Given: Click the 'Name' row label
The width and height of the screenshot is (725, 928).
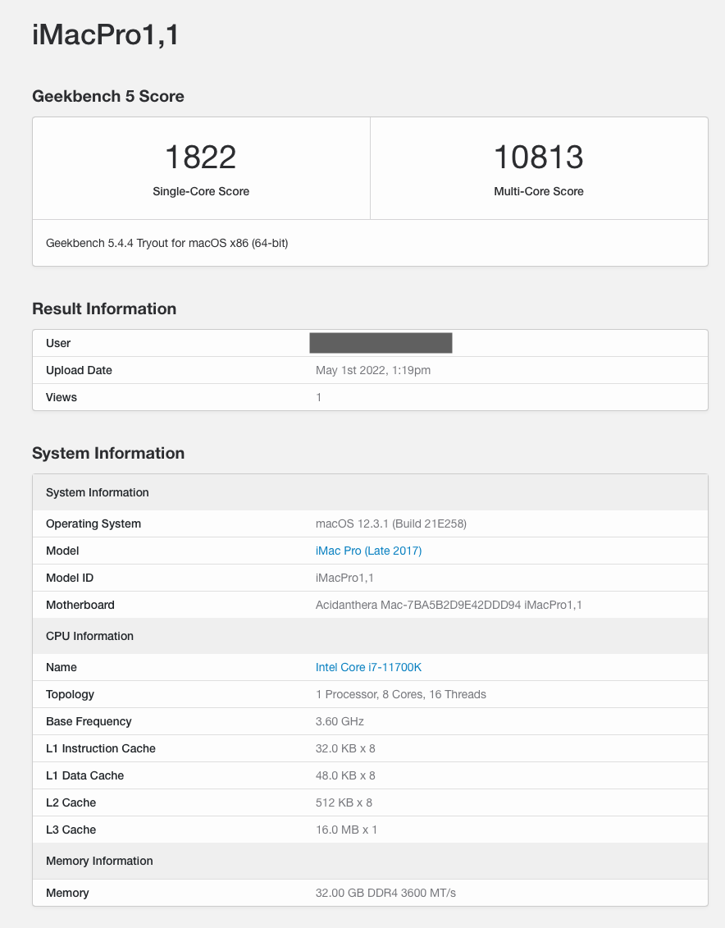Looking at the screenshot, I should pyautogui.click(x=62, y=668).
